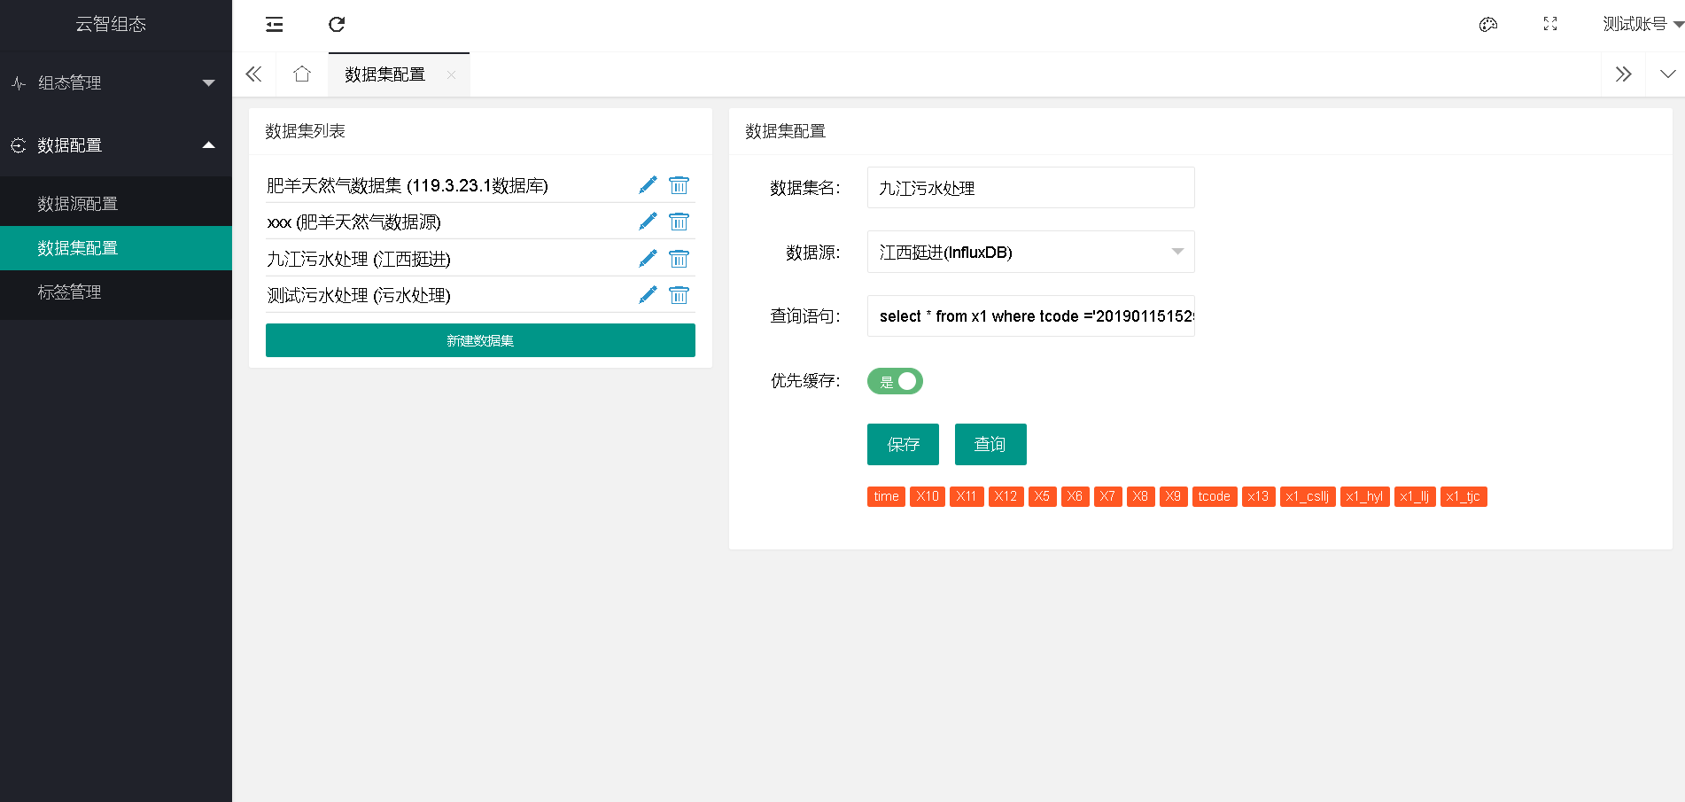The height and width of the screenshot is (802, 1685).
Task: Click the 云智组态 logo title
Action: tap(111, 25)
